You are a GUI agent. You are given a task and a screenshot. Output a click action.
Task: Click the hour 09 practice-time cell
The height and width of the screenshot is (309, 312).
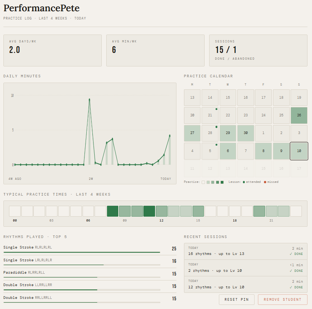pyautogui.click(x=125, y=211)
